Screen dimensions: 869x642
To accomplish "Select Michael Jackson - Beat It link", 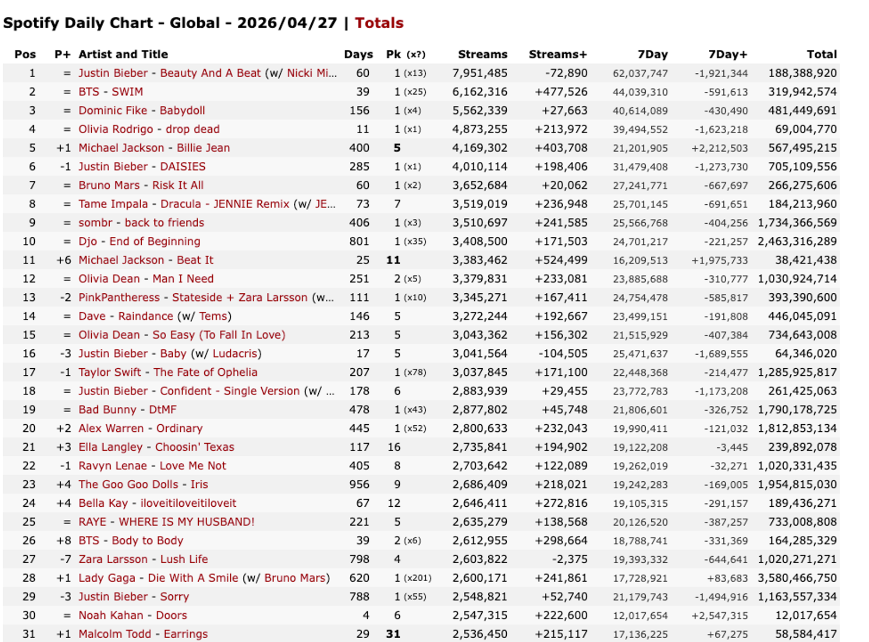I will [x=146, y=260].
